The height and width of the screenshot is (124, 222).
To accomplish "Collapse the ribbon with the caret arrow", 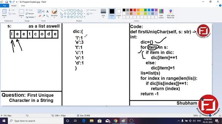I will [216, 6].
